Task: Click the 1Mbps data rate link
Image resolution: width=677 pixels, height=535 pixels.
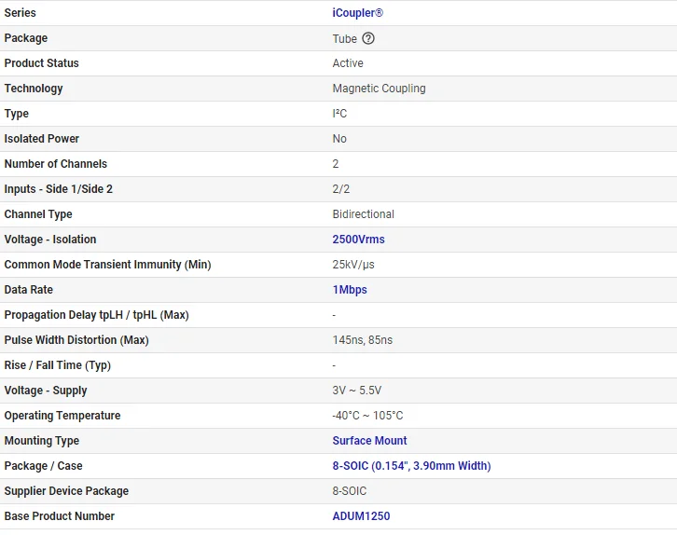Action: coord(350,290)
